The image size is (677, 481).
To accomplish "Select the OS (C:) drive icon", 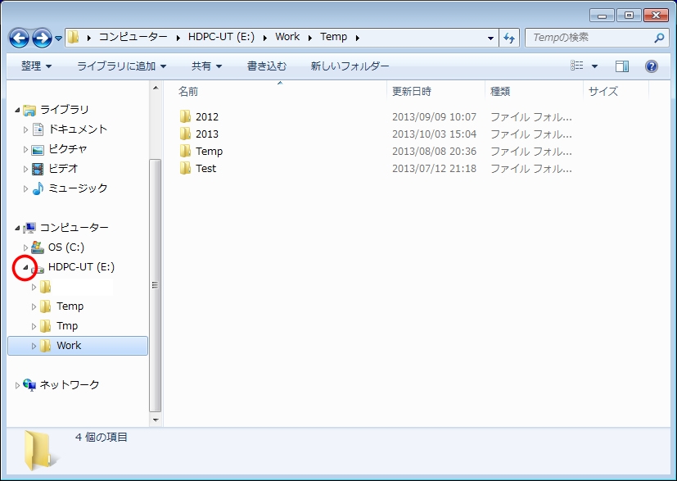I will pos(38,247).
